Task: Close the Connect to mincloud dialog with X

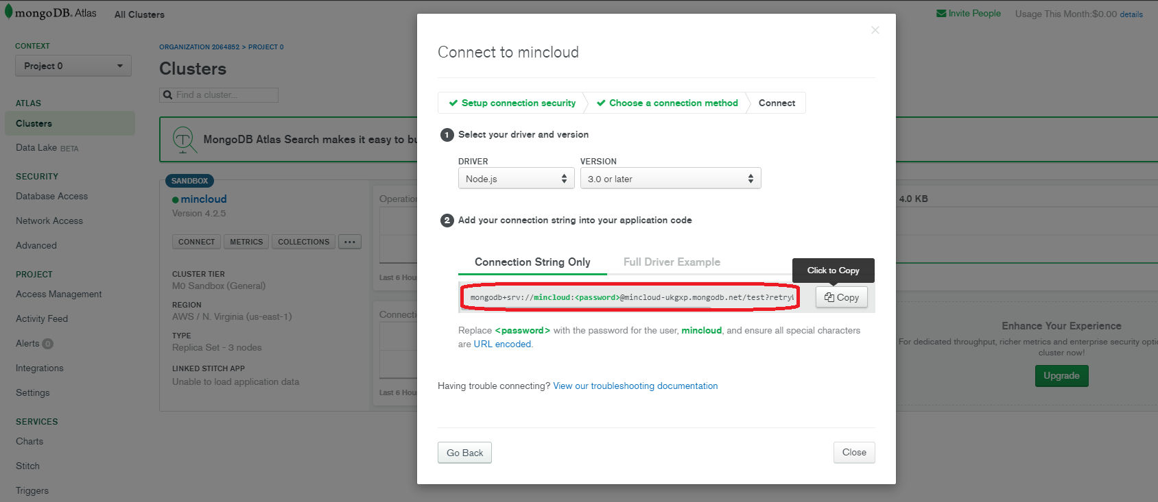Action: (x=875, y=30)
